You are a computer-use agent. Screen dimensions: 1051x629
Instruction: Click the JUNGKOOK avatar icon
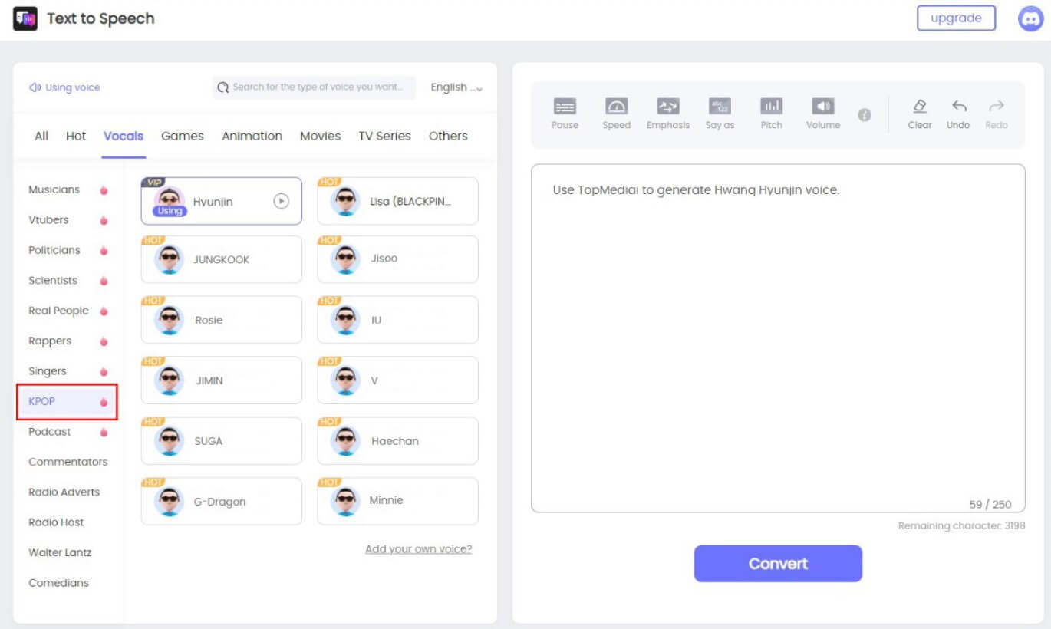tap(169, 259)
